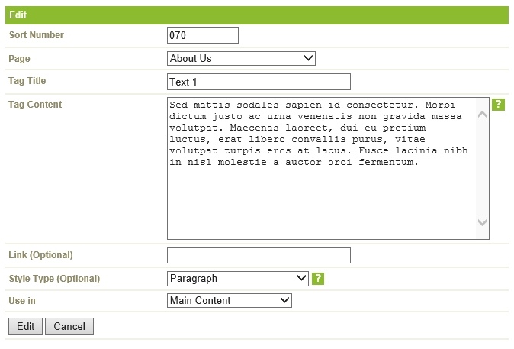
Task: Open the Use in Main Content dropdown
Action: pyautogui.click(x=230, y=300)
